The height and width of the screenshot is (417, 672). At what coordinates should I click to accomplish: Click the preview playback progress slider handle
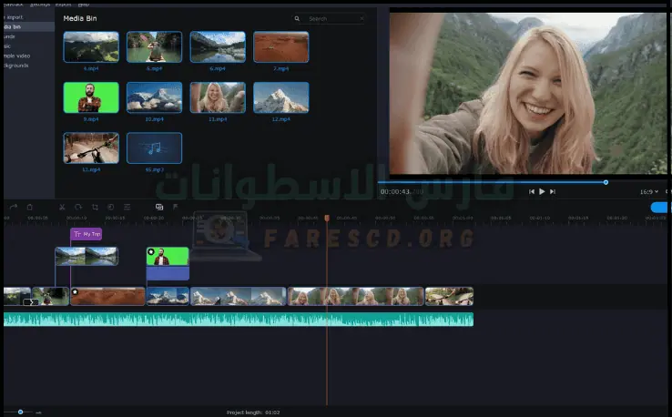(606, 182)
